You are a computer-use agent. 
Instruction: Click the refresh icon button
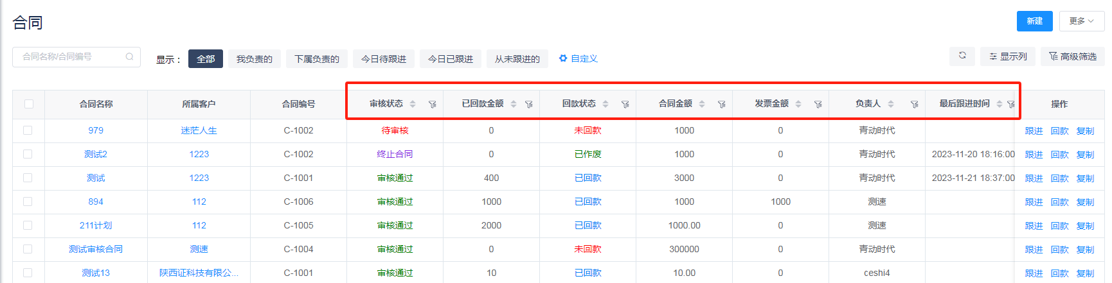pos(962,56)
